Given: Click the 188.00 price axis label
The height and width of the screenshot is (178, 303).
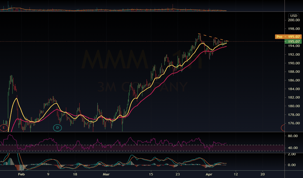Looking at the screenshot, I should click(294, 72).
